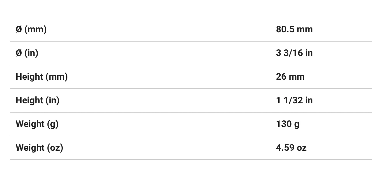Select the 26 mm height value
The width and height of the screenshot is (372, 179).
pyautogui.click(x=290, y=77)
